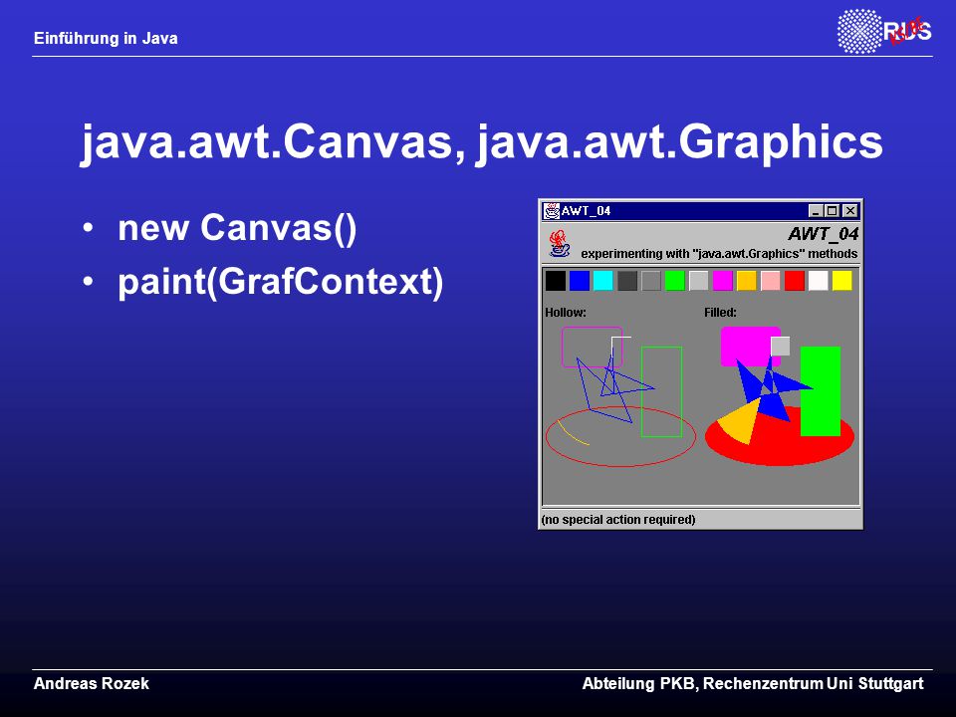This screenshot has width=956, height=717.
Task: Click the red Java coffee cup logo
Action: 559,244
